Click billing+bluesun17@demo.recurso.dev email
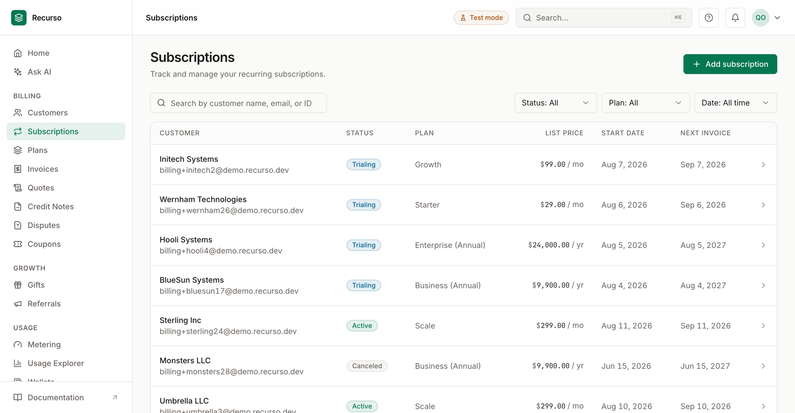This screenshot has width=795, height=413. tap(229, 291)
